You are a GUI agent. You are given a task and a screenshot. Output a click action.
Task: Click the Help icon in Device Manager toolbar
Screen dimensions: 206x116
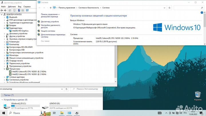(x=19, y=10)
